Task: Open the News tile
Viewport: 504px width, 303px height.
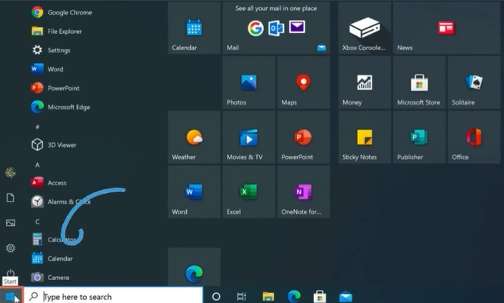Action: click(446, 28)
